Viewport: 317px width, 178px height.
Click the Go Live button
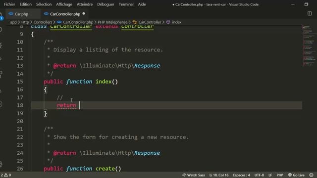tap(296, 175)
